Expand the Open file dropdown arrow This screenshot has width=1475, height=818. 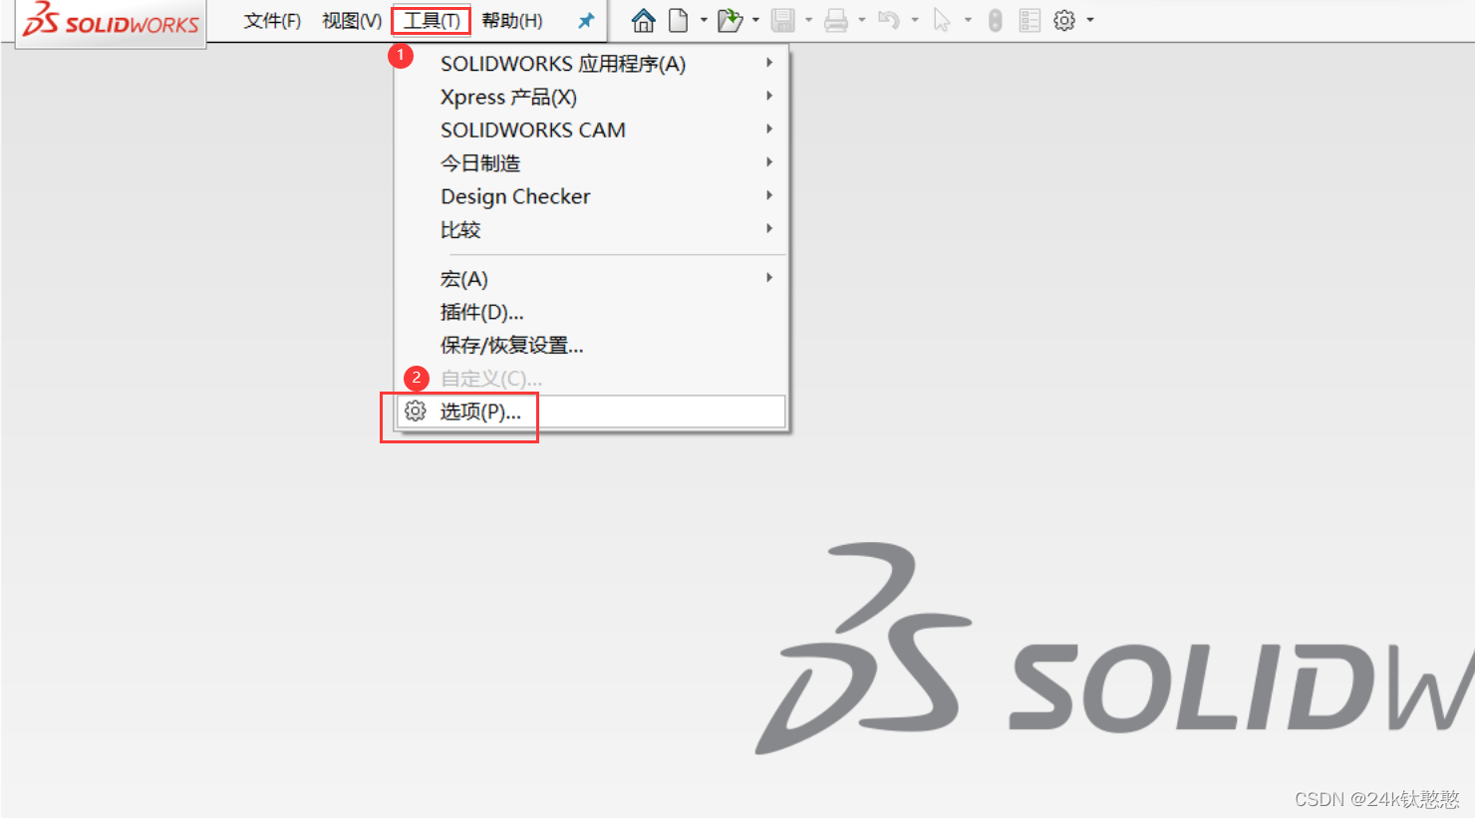(x=755, y=20)
